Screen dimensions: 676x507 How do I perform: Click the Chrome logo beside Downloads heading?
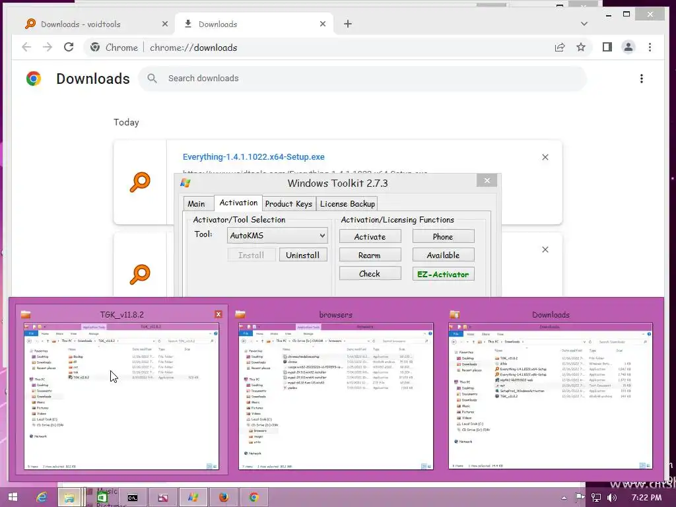click(x=34, y=79)
